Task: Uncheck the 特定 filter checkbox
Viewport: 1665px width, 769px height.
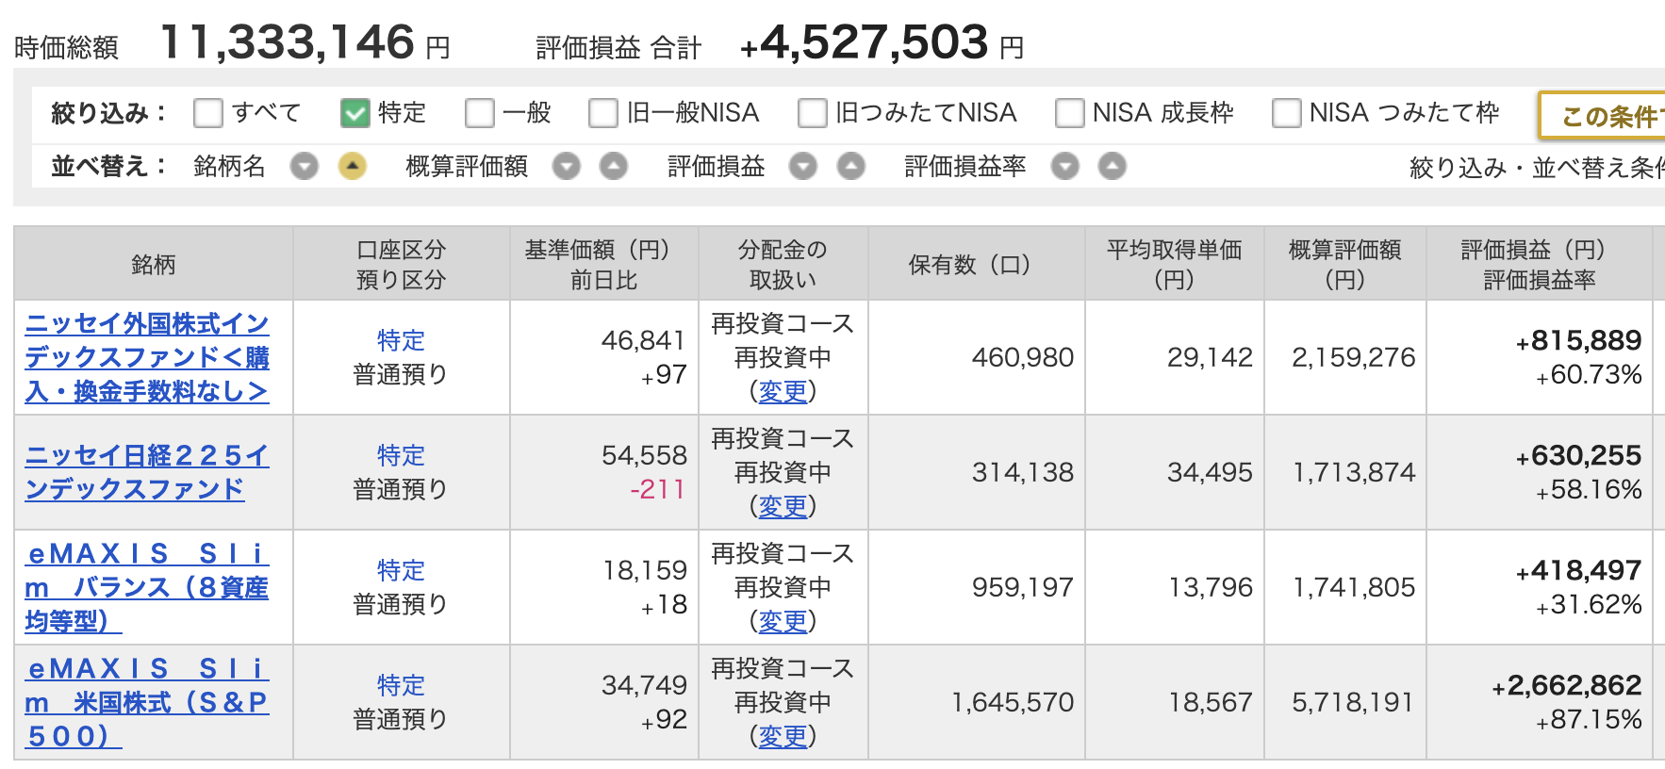Action: 354,113
